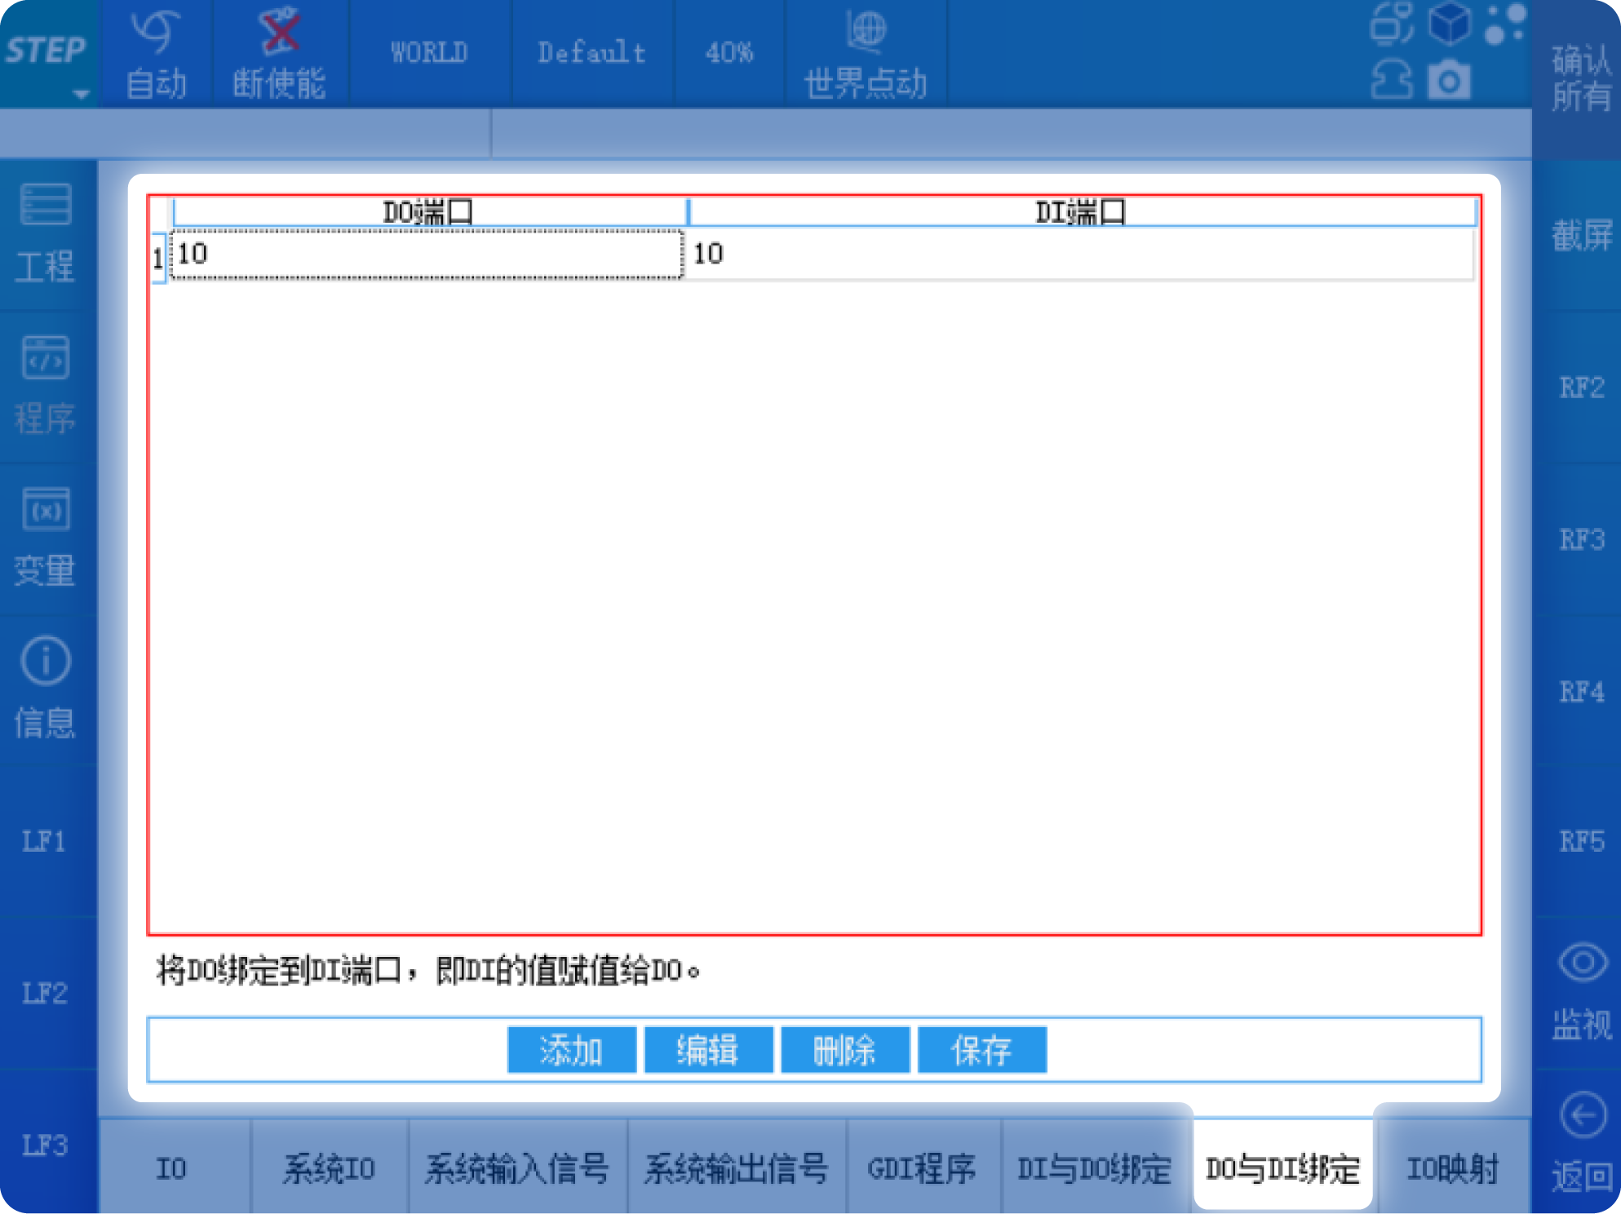The image size is (1621, 1214).
Task: Select the DO与DI绑定 tab
Action: click(x=1283, y=1167)
